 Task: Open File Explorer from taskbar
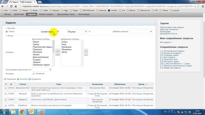pos(13,112)
